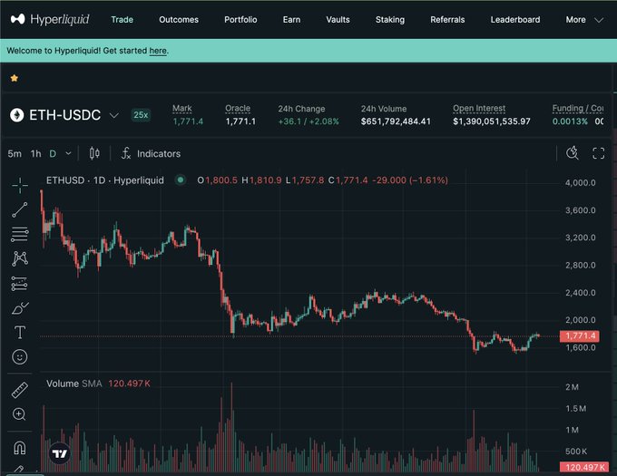Screen dimensions: 617x476
Task: Click the Mark price label
Action: point(182,108)
